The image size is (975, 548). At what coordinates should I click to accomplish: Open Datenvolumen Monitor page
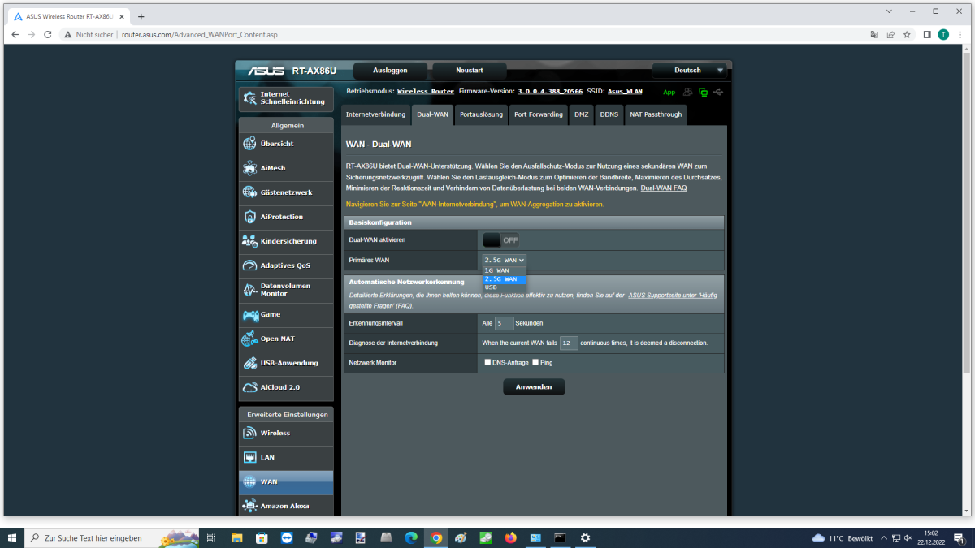point(286,290)
